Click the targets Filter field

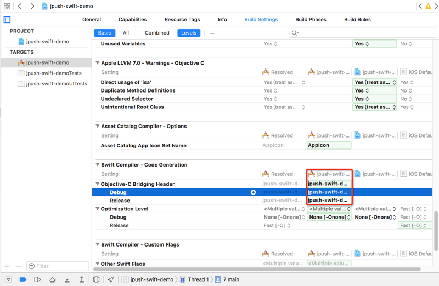(58, 266)
